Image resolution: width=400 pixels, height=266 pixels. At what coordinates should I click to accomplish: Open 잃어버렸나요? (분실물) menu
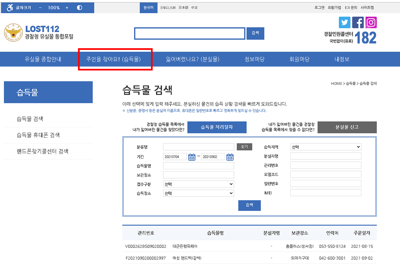[x=193, y=60]
